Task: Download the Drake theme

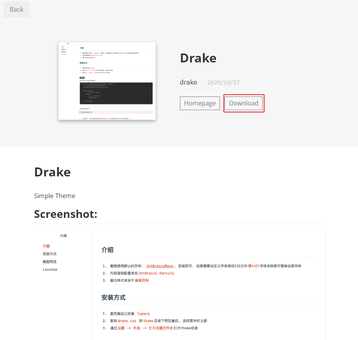Action: pos(244,103)
